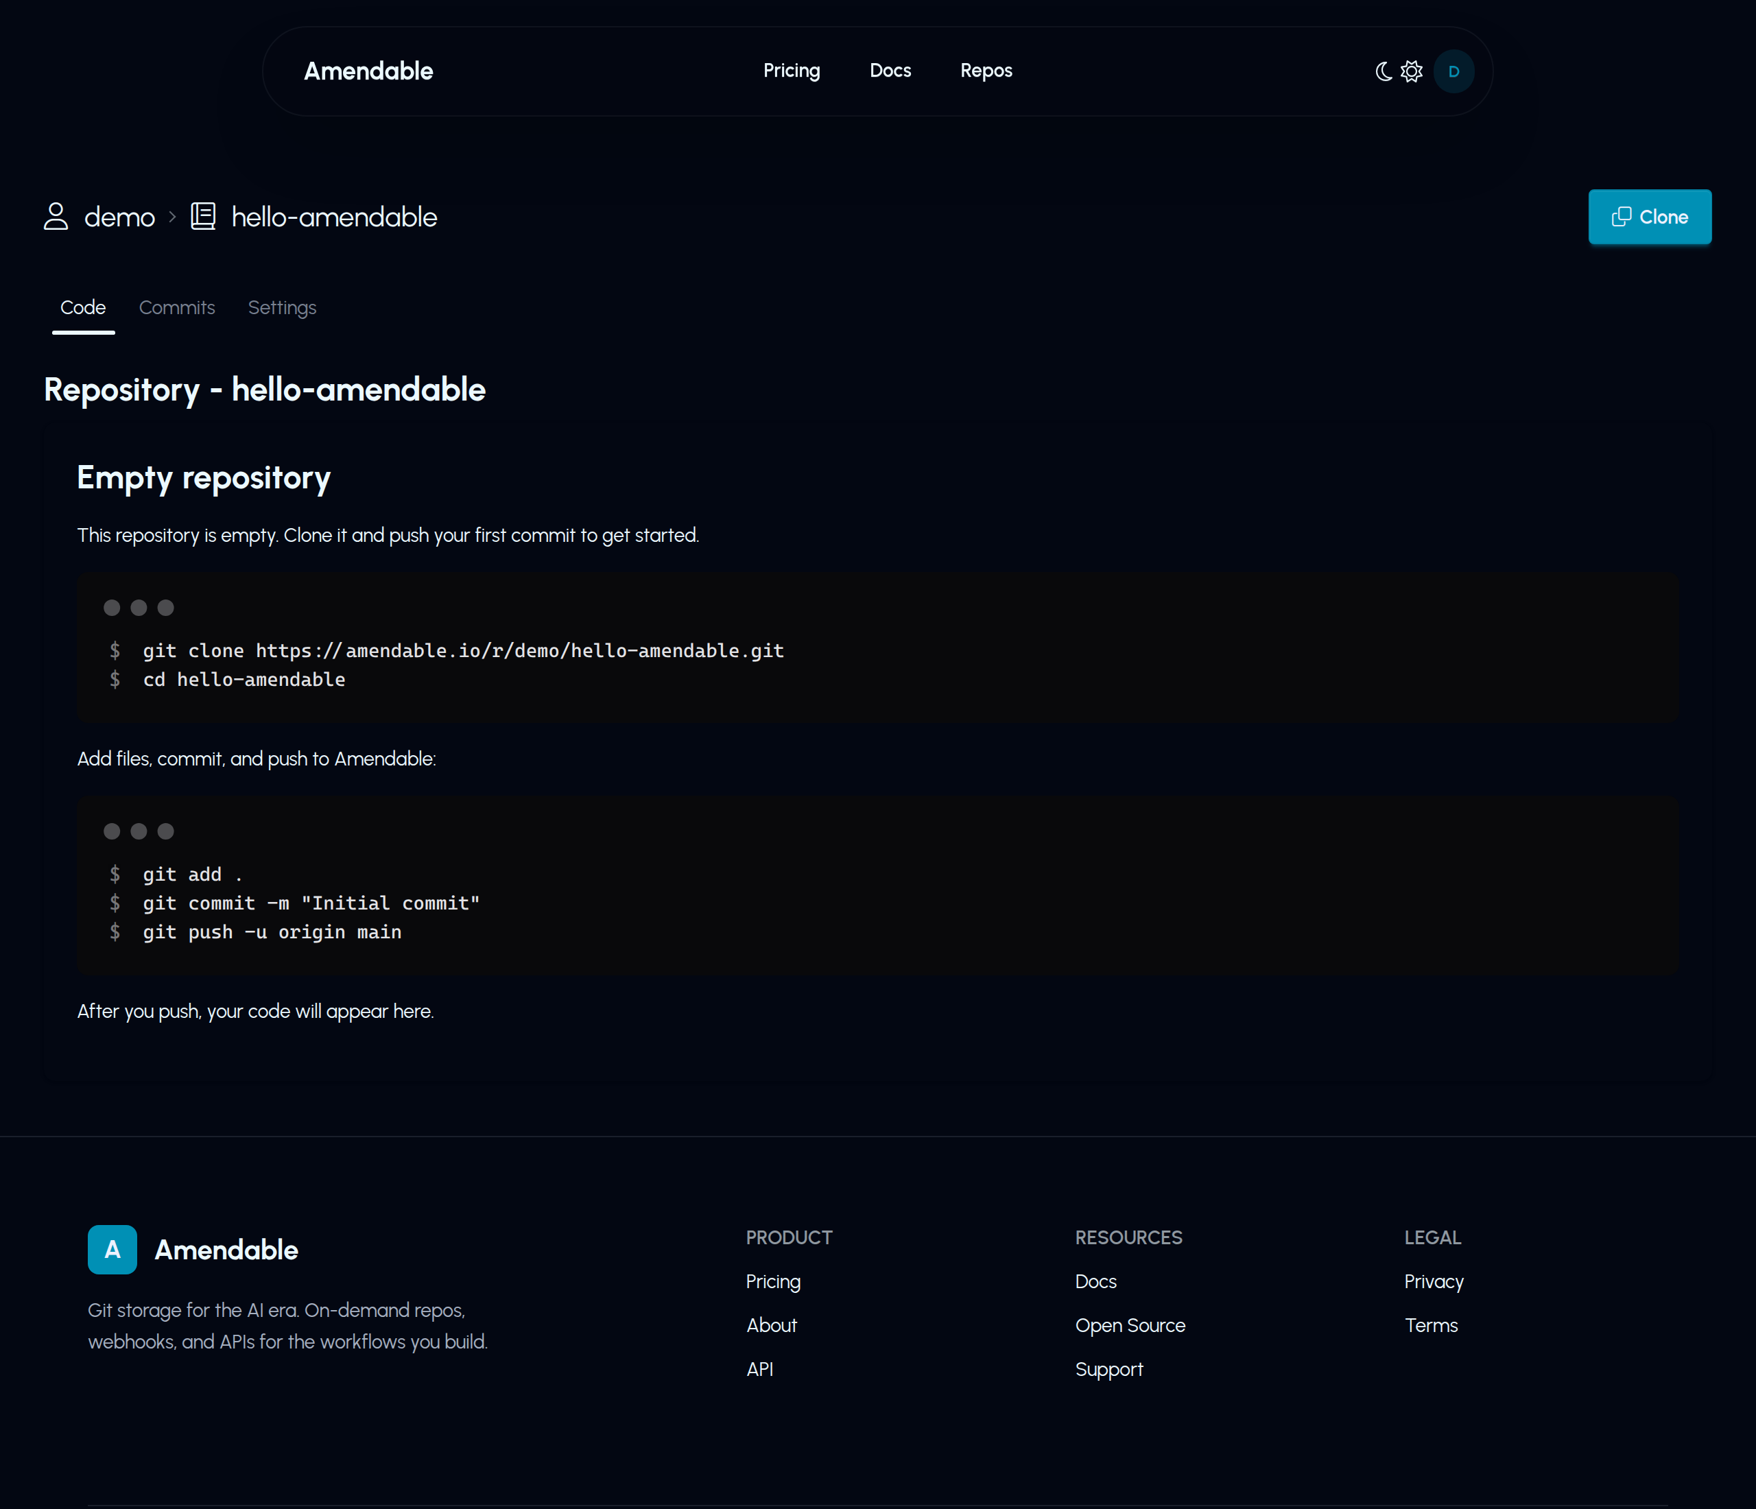Open the user avatar D menu
The height and width of the screenshot is (1509, 1756).
1454,71
